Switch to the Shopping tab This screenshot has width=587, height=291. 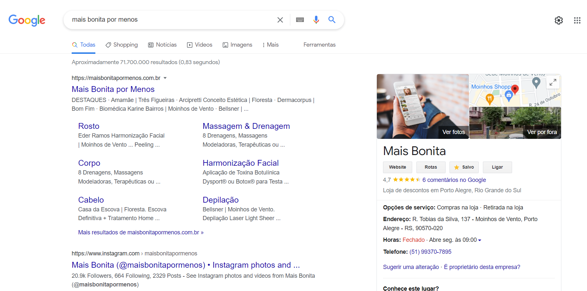(x=122, y=45)
